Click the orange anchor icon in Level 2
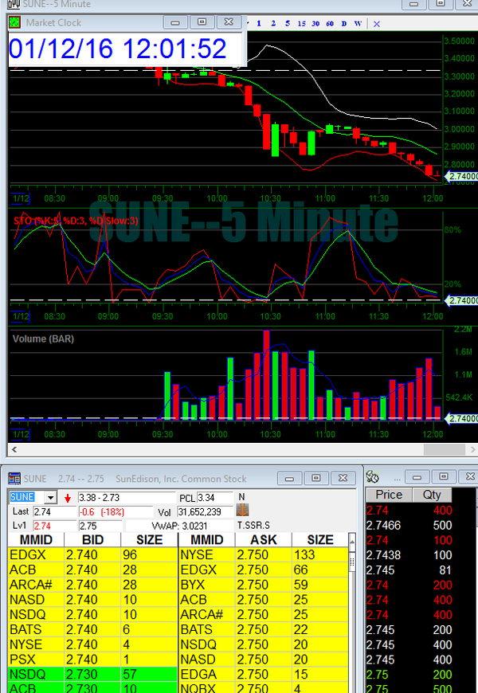 243,511
